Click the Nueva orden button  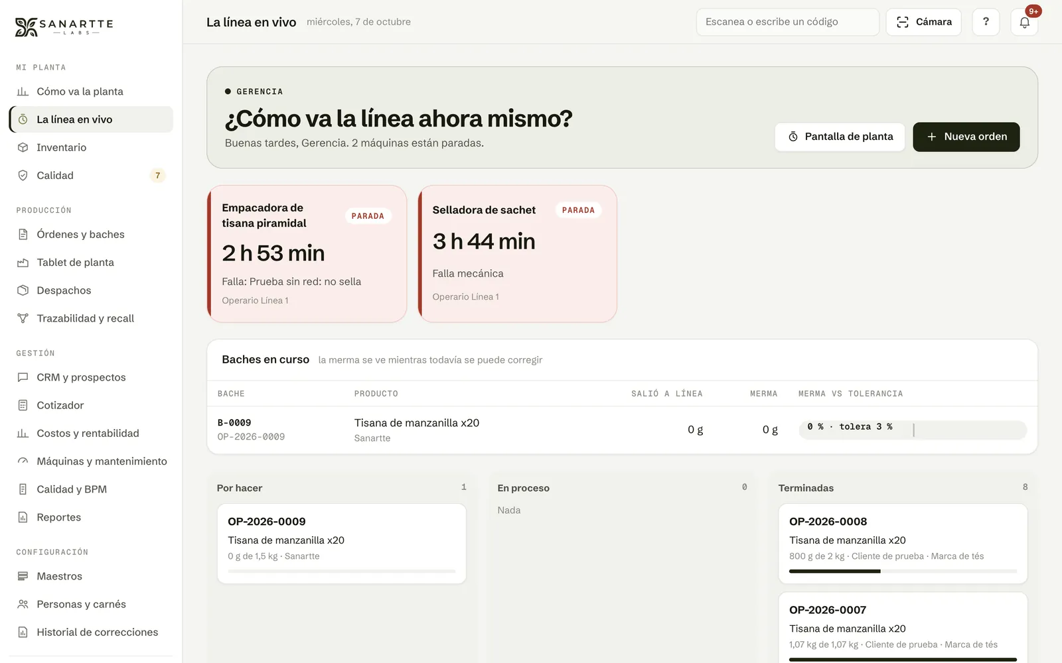(x=966, y=137)
